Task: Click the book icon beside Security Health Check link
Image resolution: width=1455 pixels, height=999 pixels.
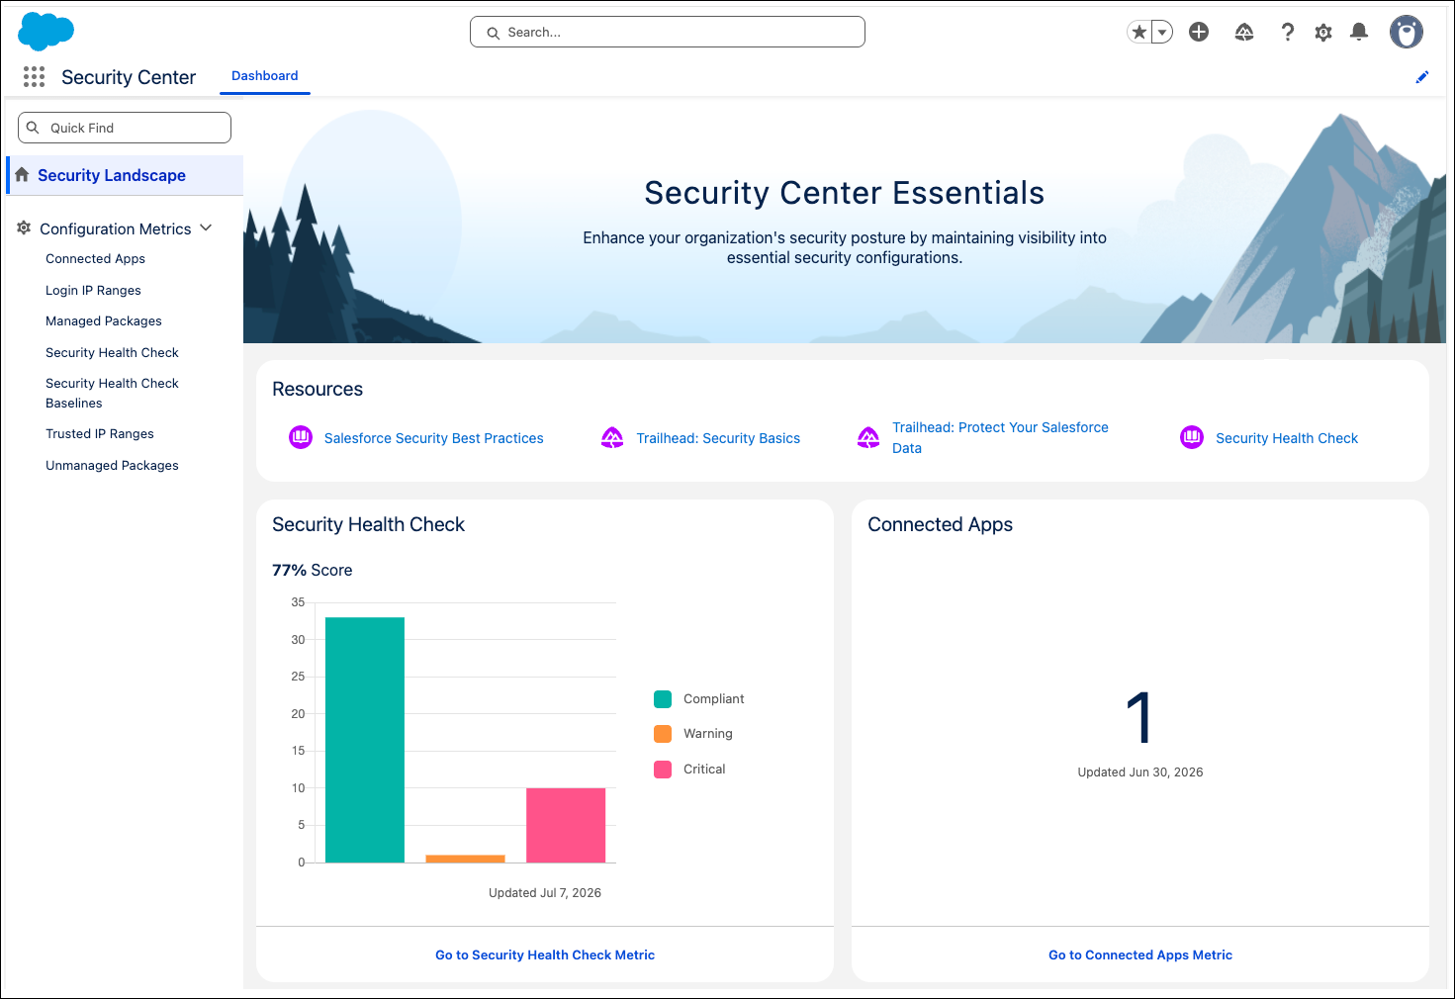Action: pos(1192,437)
